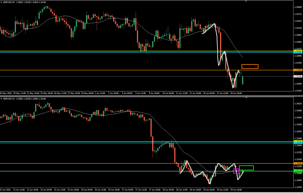Click the 1.33565 price scale value
The width and height of the screenshot is (303, 193).
(x=298, y=42)
